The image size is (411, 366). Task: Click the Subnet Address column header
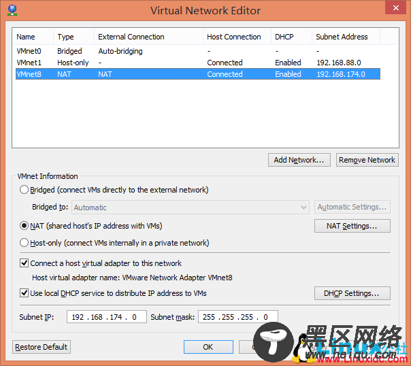[346, 37]
